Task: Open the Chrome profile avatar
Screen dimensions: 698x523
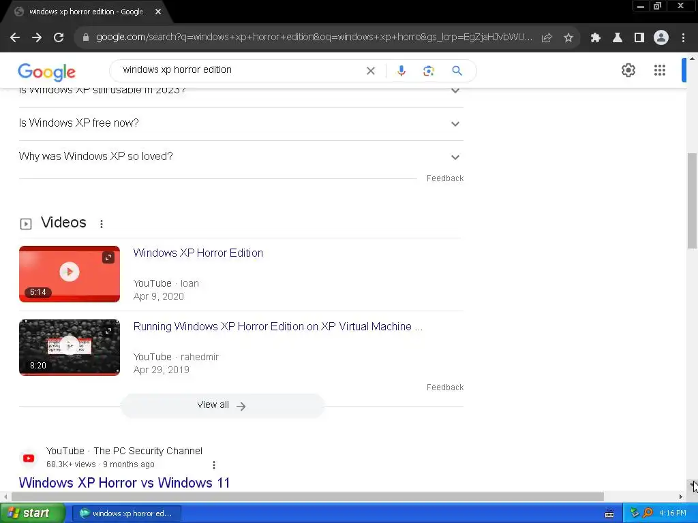Action: tap(661, 38)
